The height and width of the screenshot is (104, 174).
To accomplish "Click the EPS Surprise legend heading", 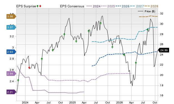I will tap(26, 6).
